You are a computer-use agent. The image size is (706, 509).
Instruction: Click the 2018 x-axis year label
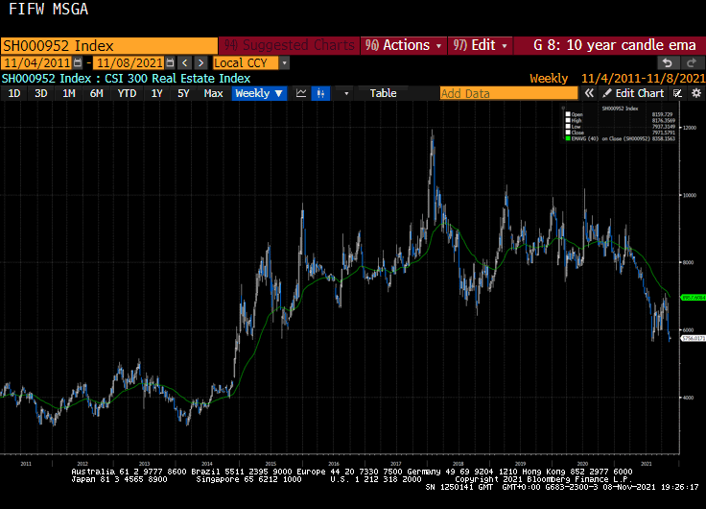click(458, 464)
